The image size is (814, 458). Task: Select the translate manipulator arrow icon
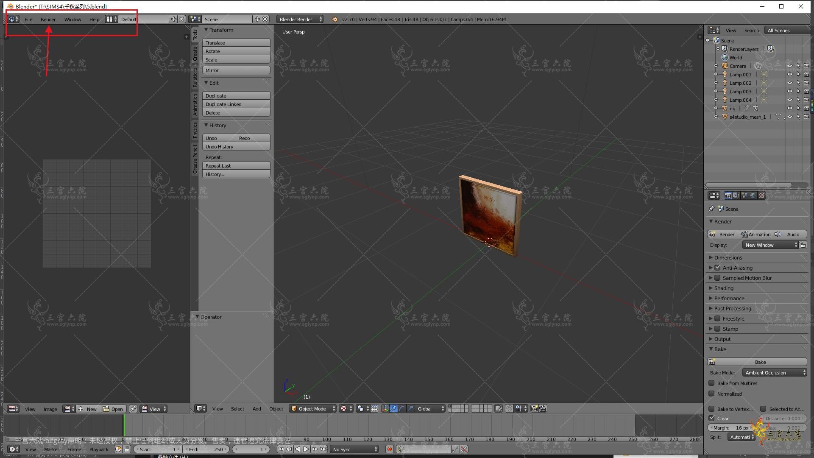393,409
